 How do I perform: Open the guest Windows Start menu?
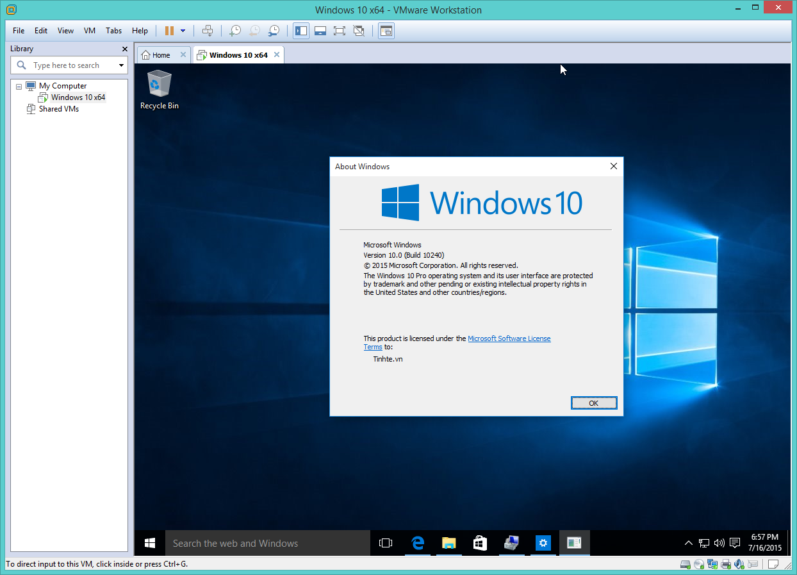point(150,543)
